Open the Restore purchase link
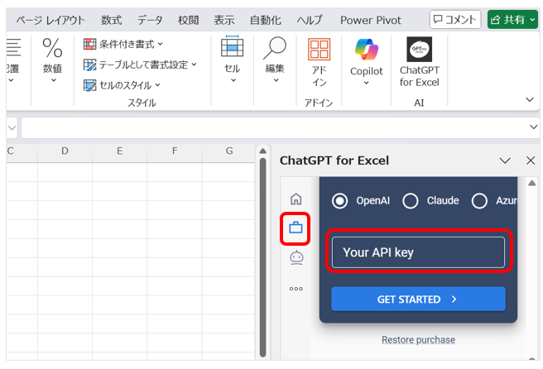This screenshot has width=543, height=369. (418, 339)
